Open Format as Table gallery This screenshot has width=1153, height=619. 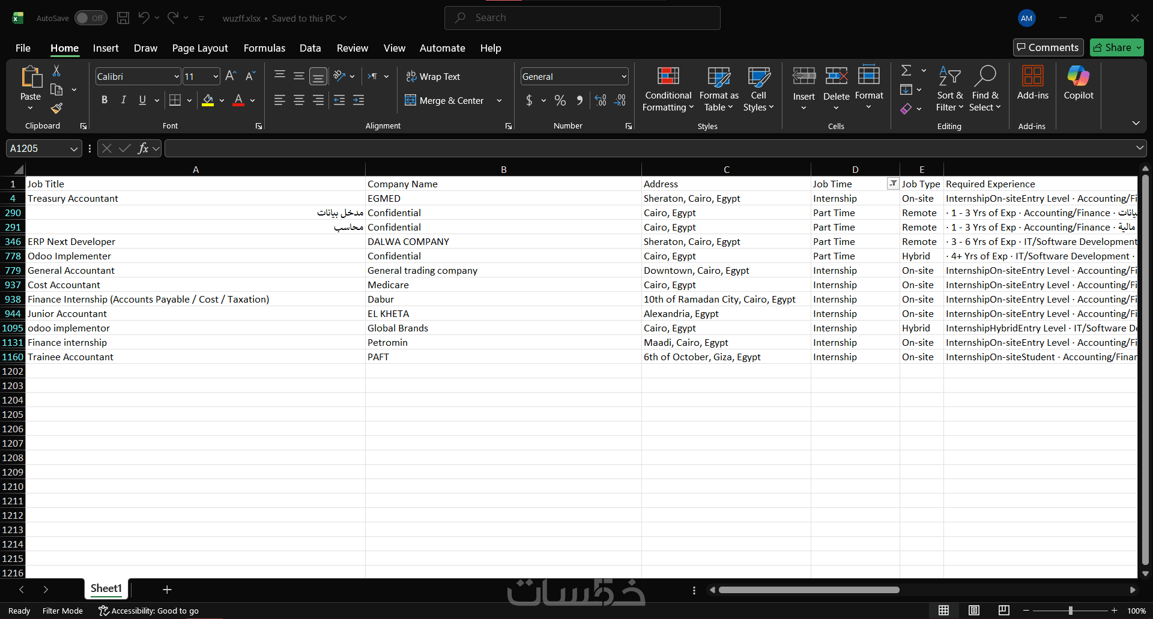(719, 89)
